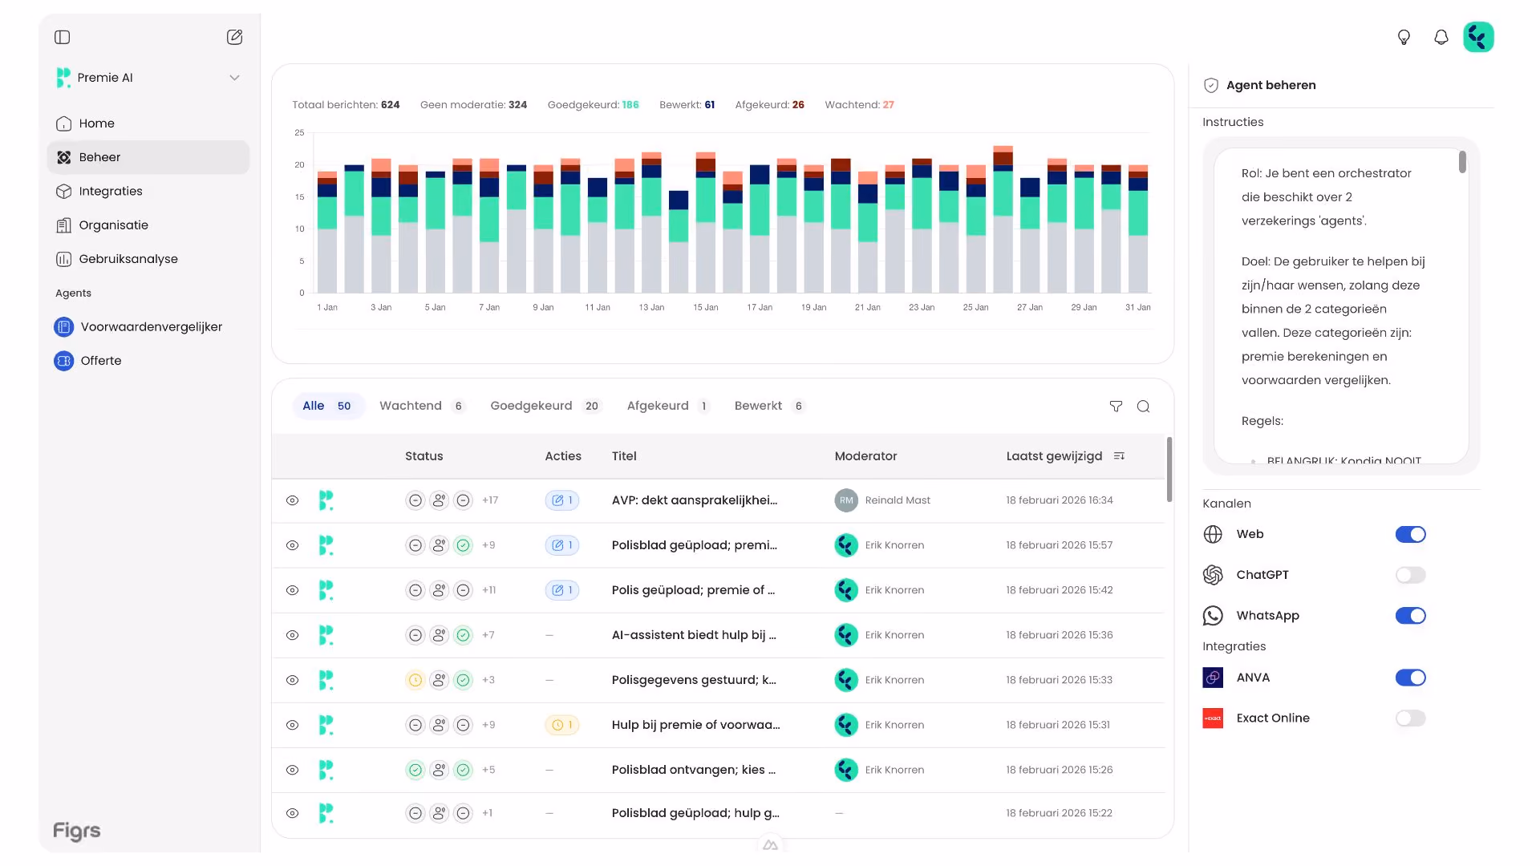Image resolution: width=1540 pixels, height=866 pixels.
Task: Click the 27 Jan chart bar
Action: tap(1030, 236)
